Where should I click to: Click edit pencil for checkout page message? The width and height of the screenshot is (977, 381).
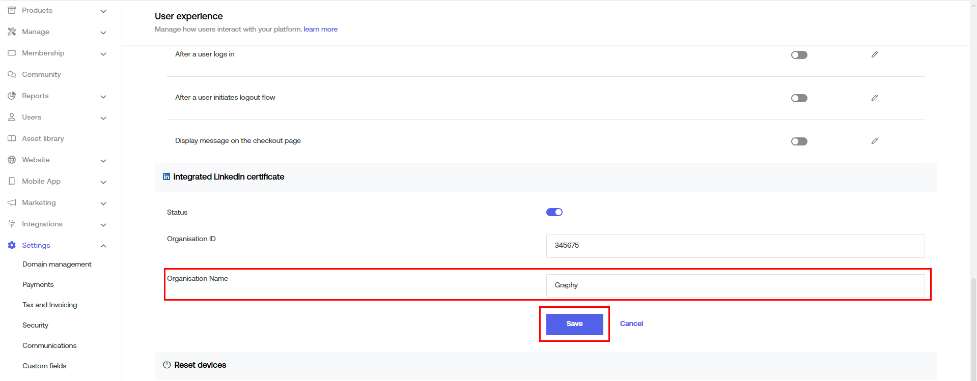874,141
